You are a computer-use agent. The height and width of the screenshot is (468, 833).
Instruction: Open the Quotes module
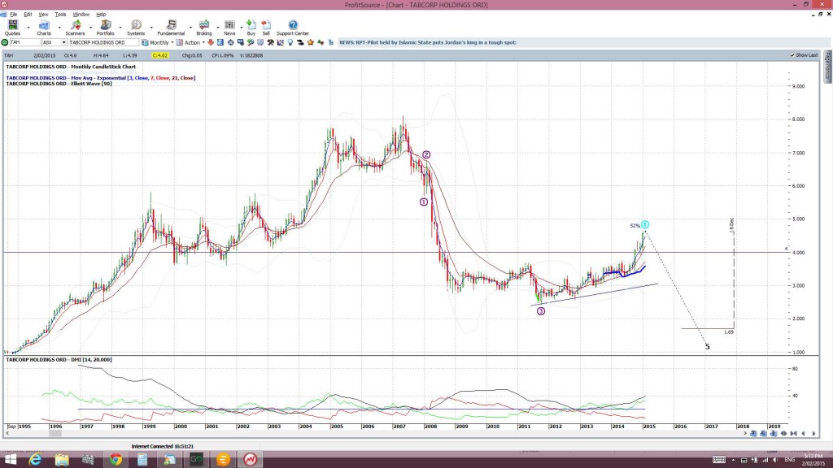point(12,28)
